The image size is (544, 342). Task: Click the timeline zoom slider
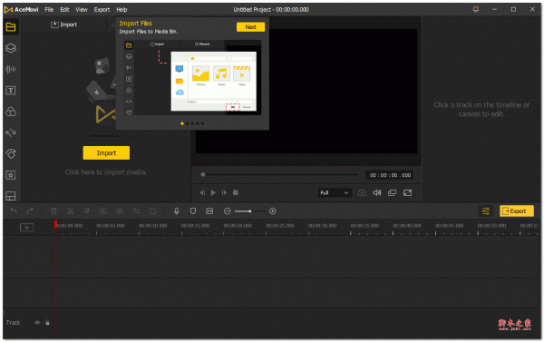pos(250,211)
